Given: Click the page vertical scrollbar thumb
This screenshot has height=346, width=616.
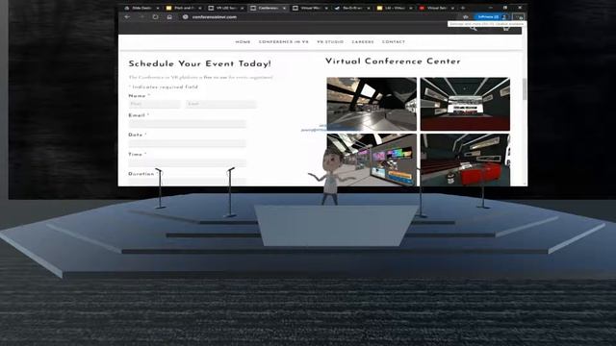Looking at the screenshot, I should (x=525, y=89).
